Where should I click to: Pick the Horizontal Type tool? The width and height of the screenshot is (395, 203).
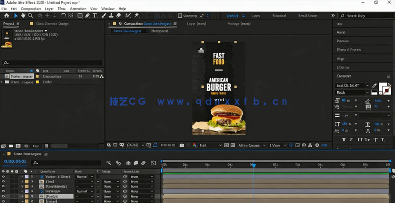[95, 16]
